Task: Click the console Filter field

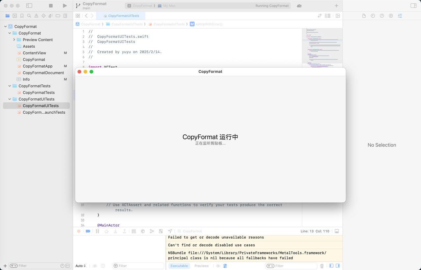Action: pyautogui.click(x=291, y=266)
